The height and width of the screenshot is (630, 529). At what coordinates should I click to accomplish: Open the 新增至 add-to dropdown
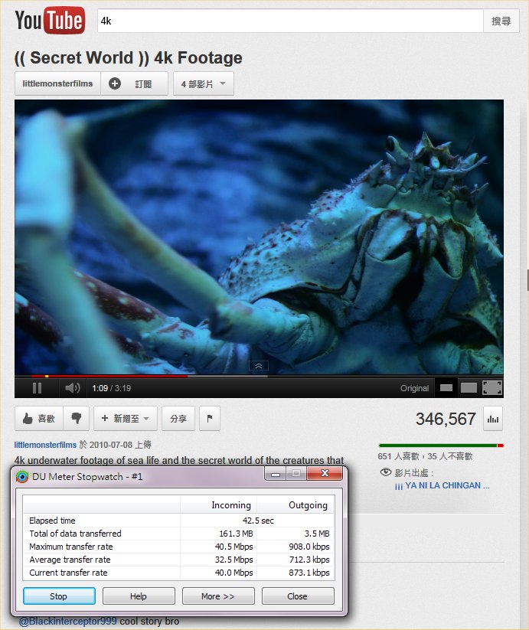(126, 418)
